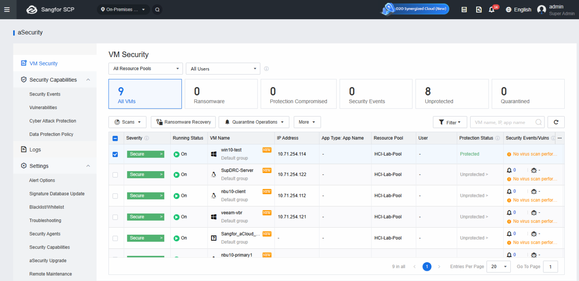The height and width of the screenshot is (281, 579).
Task: Uncheck the win10-test row checkbox
Action: coord(115,154)
